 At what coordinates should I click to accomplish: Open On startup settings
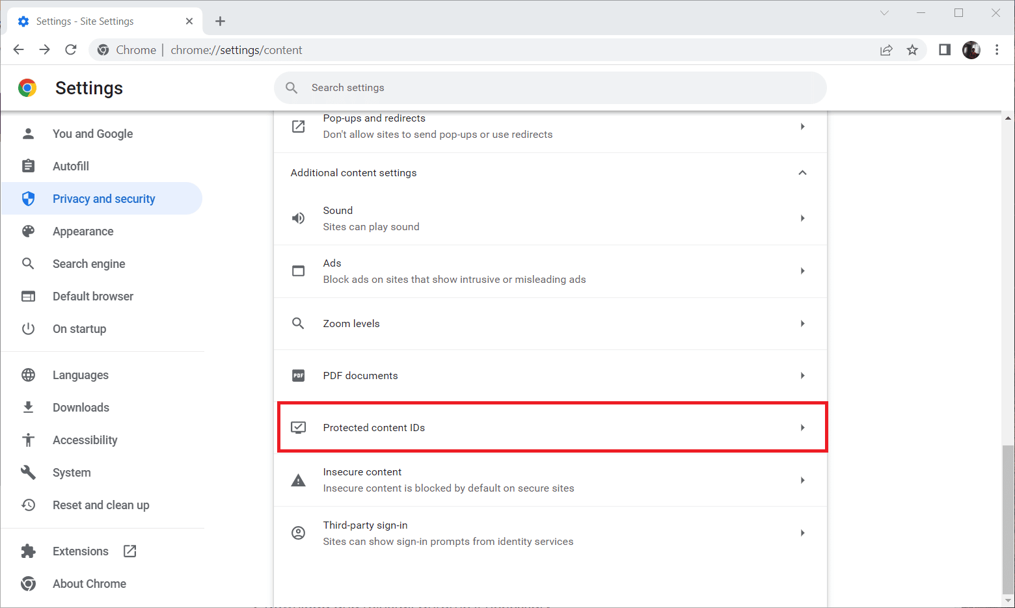pos(101,328)
